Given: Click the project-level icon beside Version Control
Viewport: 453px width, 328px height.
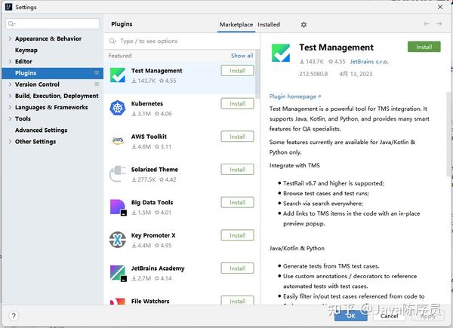Looking at the screenshot, I should click(97, 84).
